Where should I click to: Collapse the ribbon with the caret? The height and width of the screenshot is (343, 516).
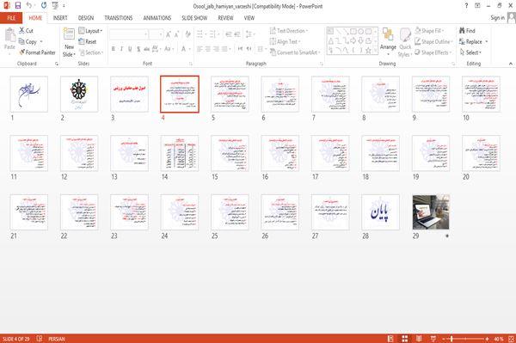tap(511, 64)
